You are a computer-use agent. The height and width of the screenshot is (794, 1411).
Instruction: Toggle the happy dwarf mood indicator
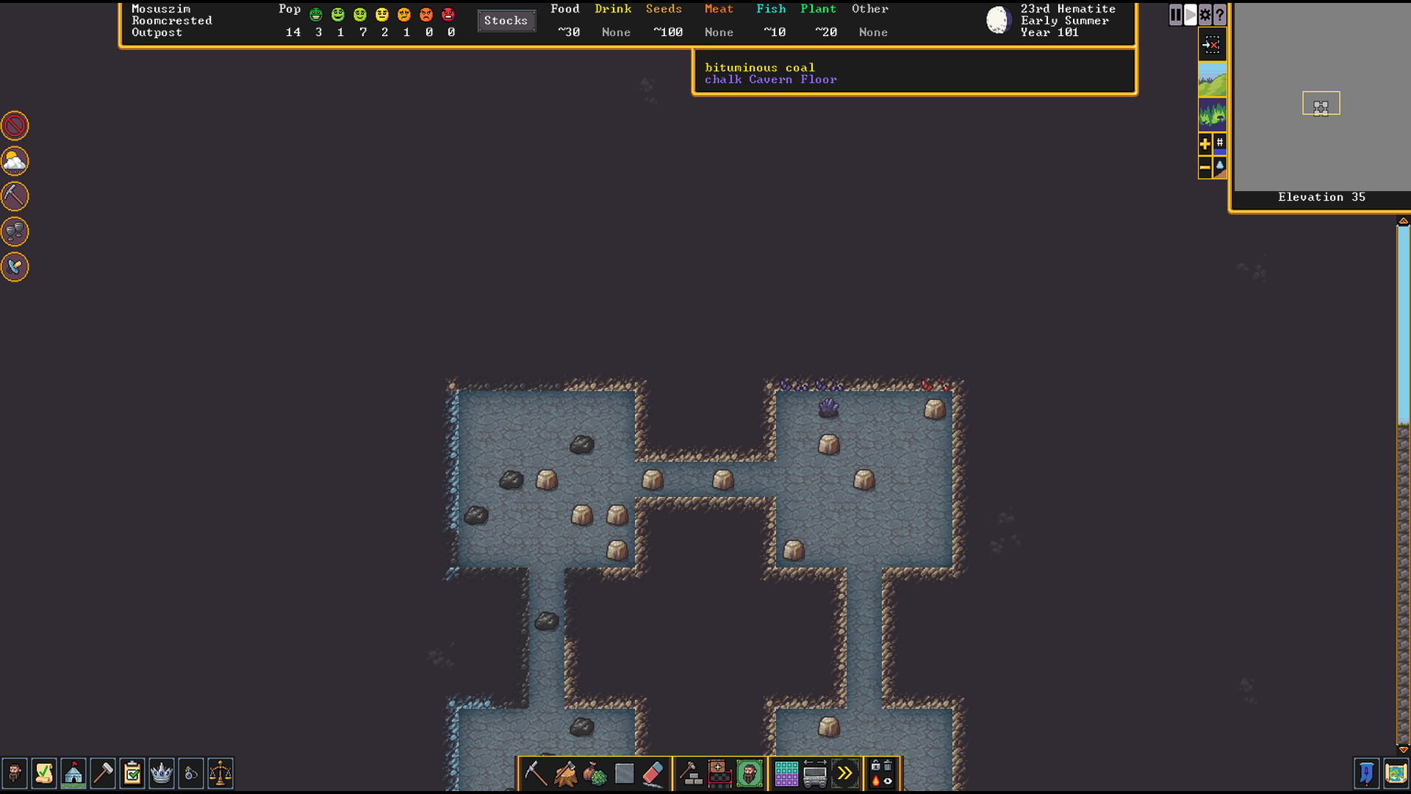point(340,13)
